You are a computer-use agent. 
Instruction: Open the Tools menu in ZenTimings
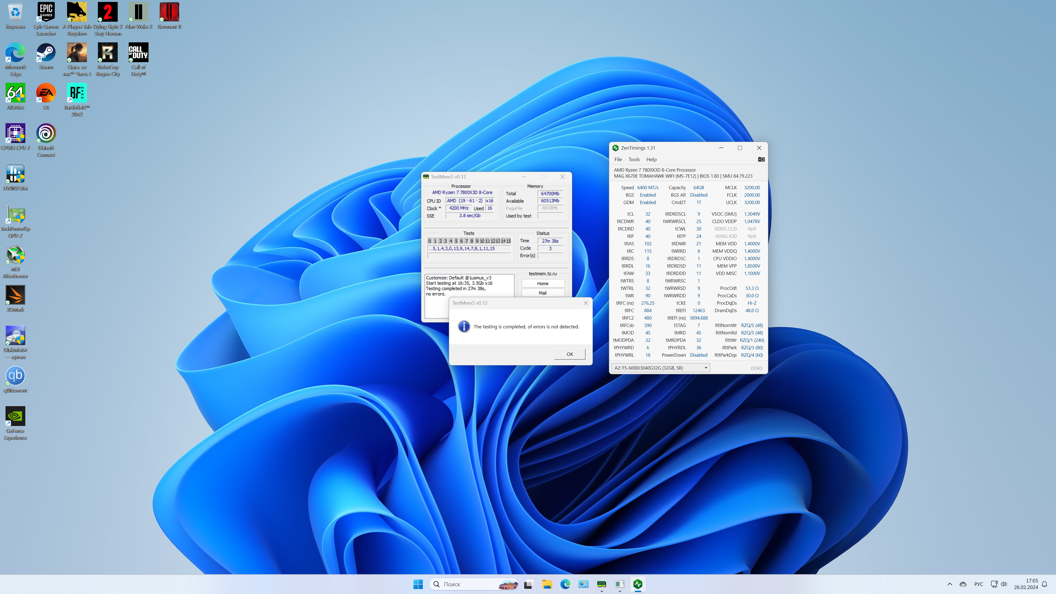tap(634, 159)
